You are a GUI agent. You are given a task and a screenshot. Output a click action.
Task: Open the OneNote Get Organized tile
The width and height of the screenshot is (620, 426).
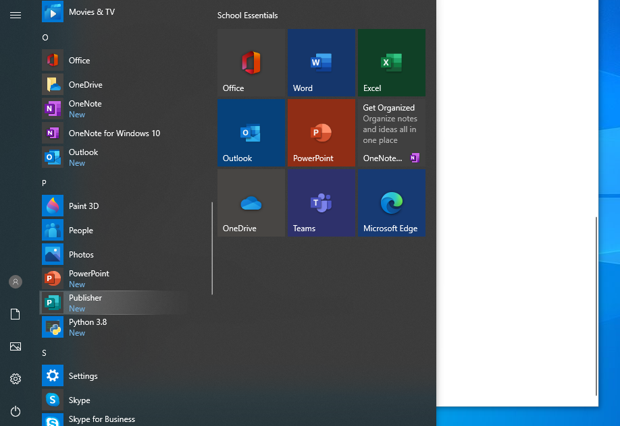[x=392, y=133]
